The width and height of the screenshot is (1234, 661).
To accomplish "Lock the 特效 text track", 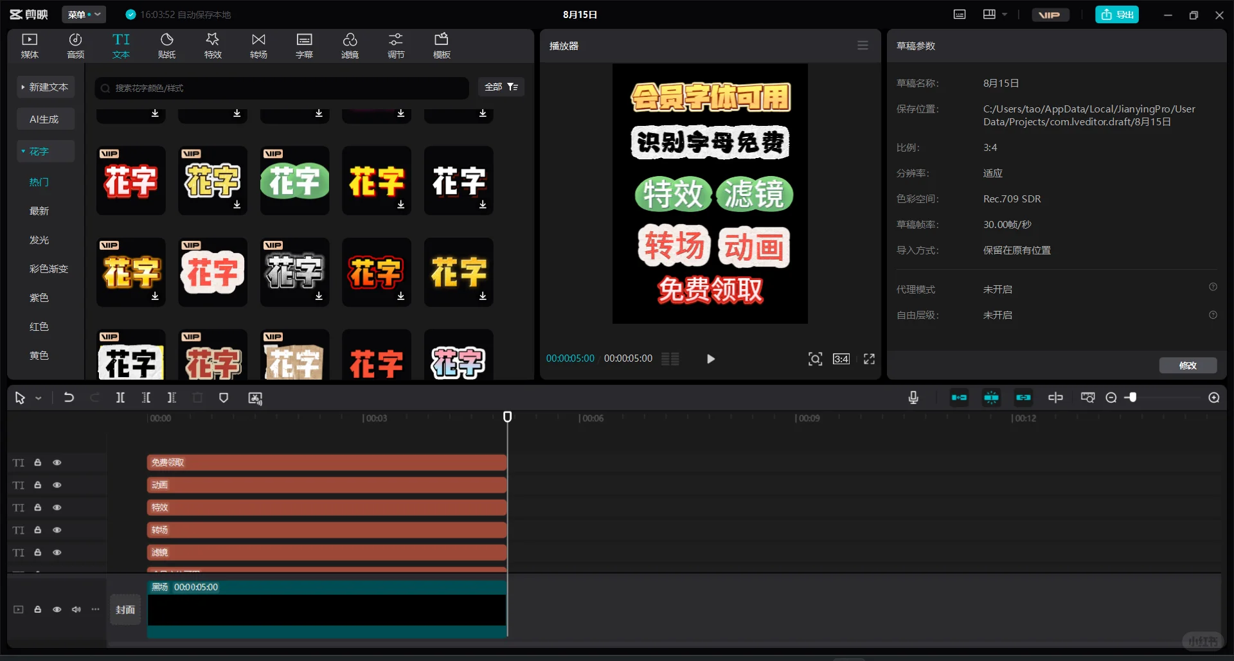I will pyautogui.click(x=38, y=507).
